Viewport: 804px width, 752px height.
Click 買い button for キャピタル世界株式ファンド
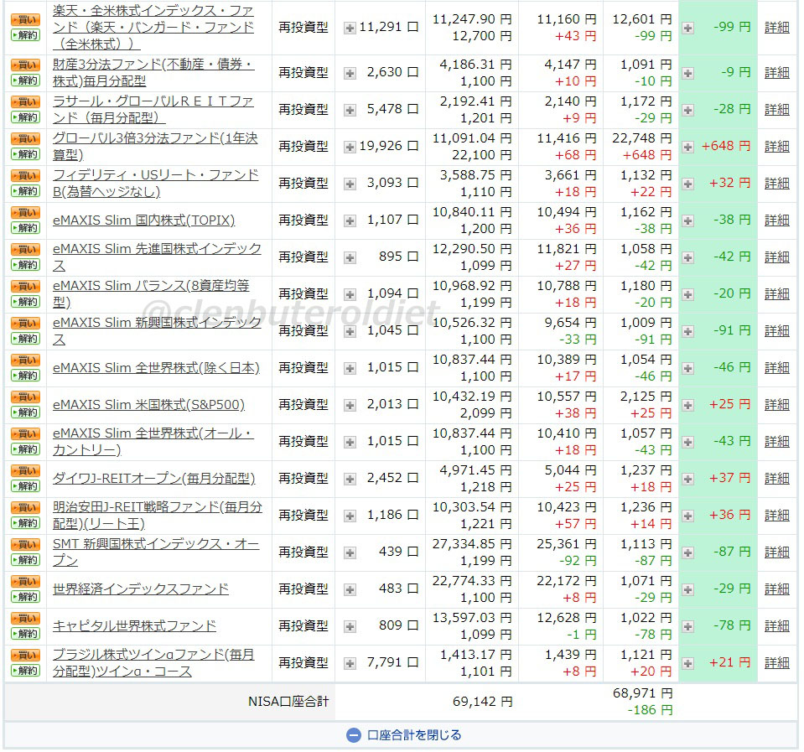[x=26, y=619]
